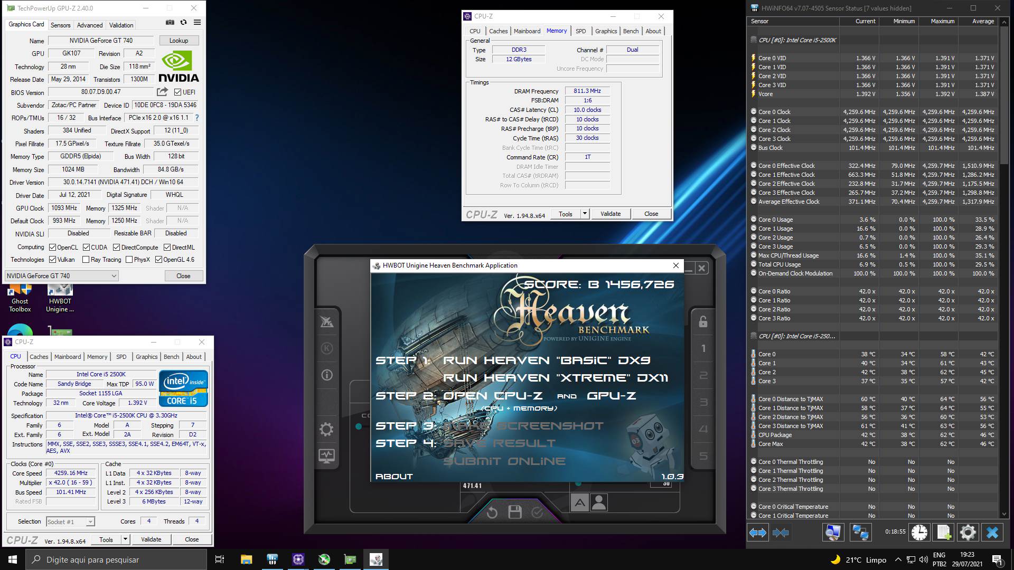Take a GPU-Z screenshot with camera icon
1014x570 pixels.
click(x=170, y=23)
